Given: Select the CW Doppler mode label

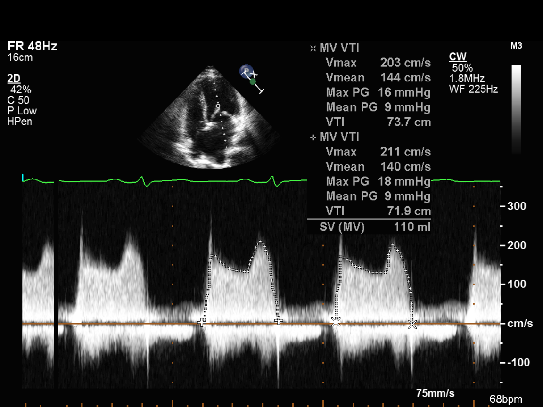Looking at the screenshot, I should coord(457,57).
